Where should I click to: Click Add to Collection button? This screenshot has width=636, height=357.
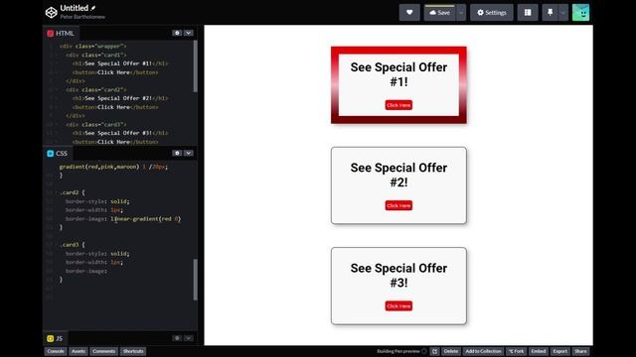tap(483, 351)
